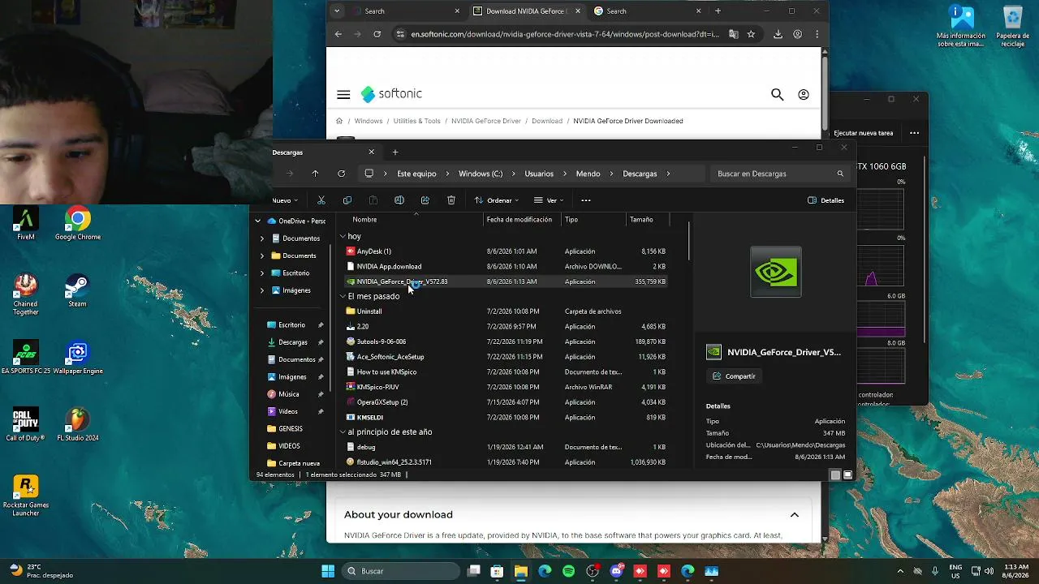1039x584 pixels.
Task: Click the Copy icon in Explorer toolbar
Action: (347, 200)
